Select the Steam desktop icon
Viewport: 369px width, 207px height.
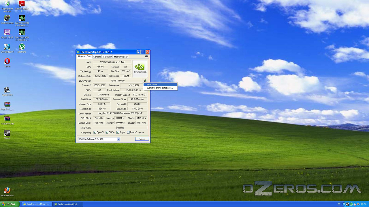7,135
